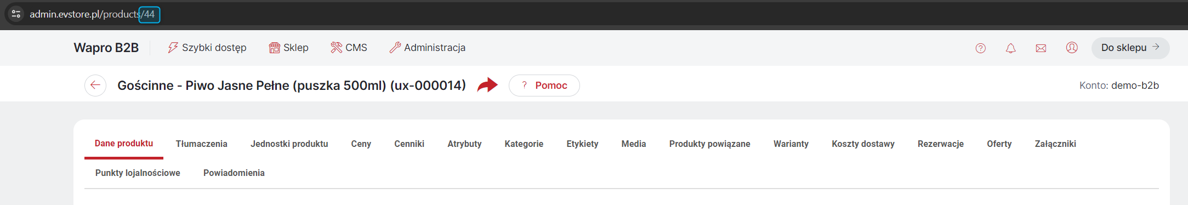Switch to the Jednostki produktu tab
The width and height of the screenshot is (1188, 205).
(289, 144)
